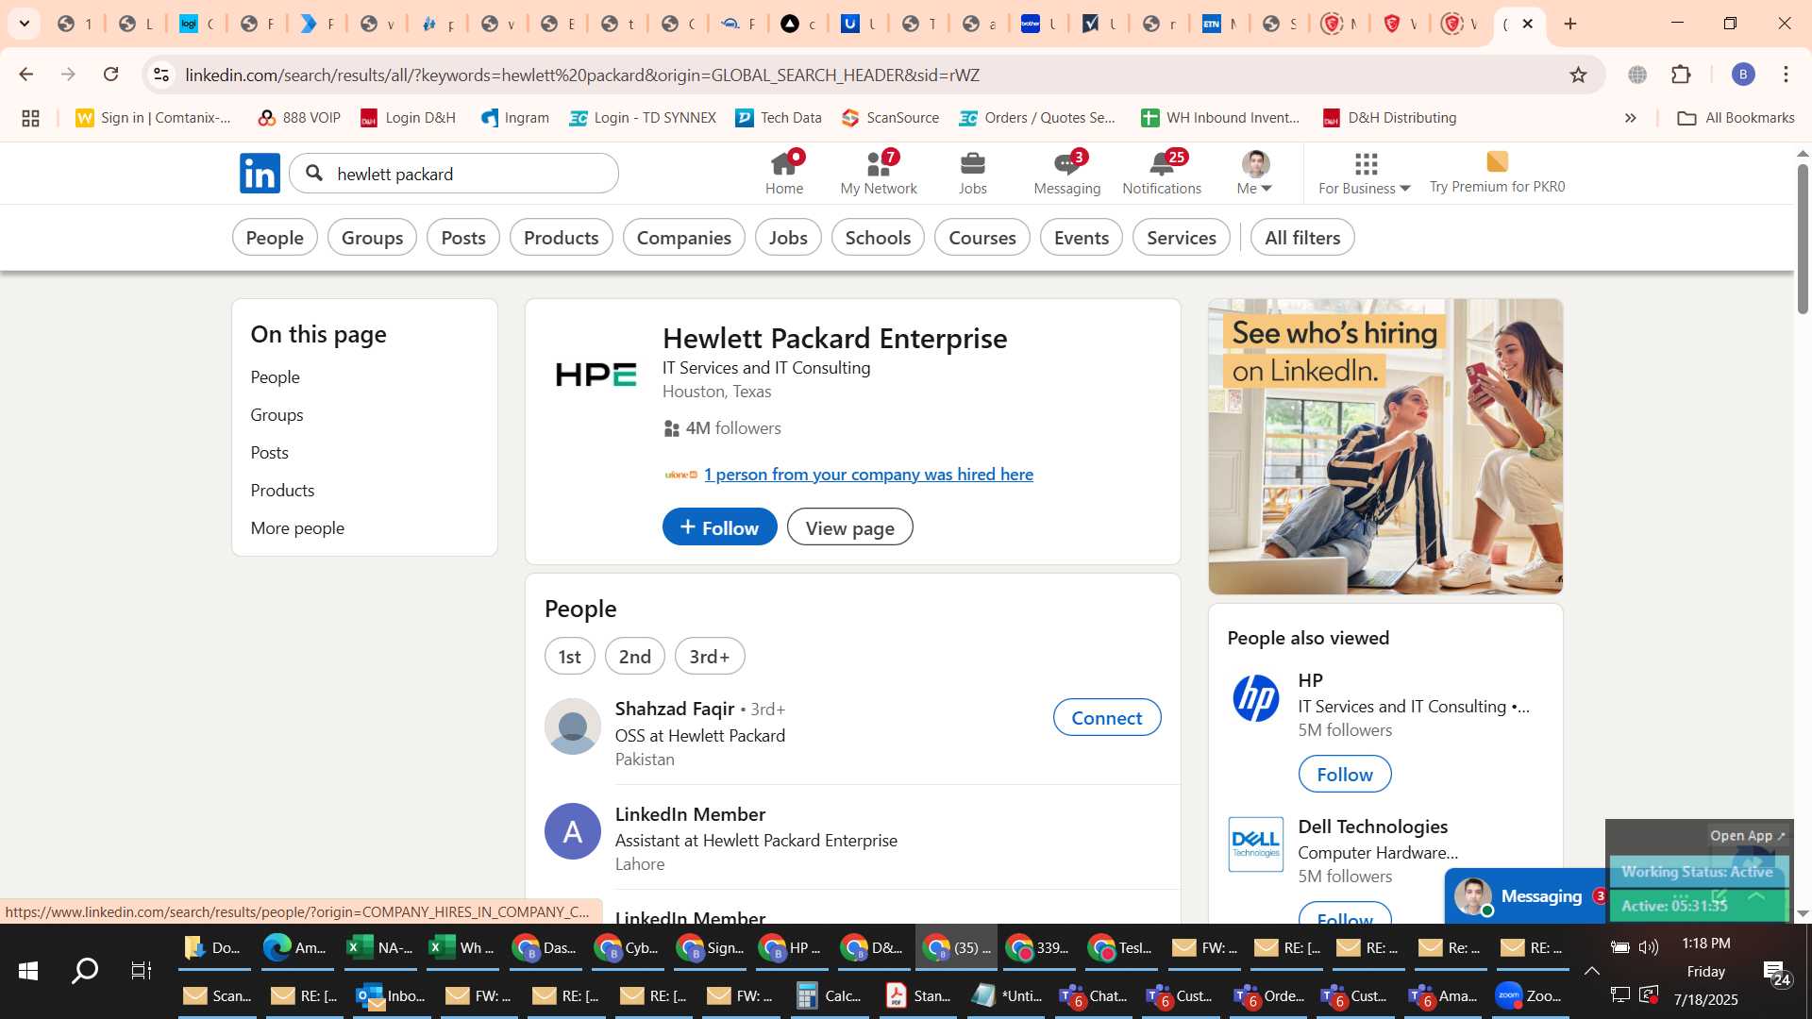This screenshot has width=1812, height=1019.
Task: Open the Calculator taskbar item
Action: coord(830,995)
